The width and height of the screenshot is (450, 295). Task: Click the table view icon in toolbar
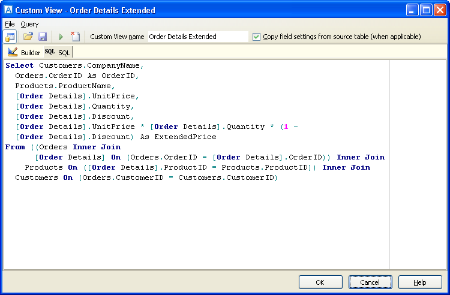tap(10, 37)
